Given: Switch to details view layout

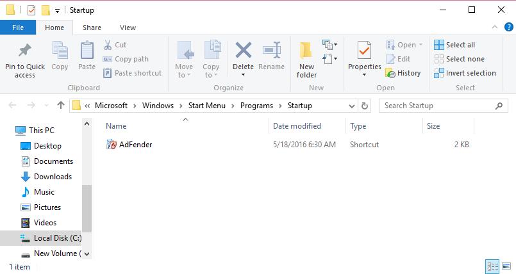Looking at the screenshot, I should pyautogui.click(x=492, y=266).
